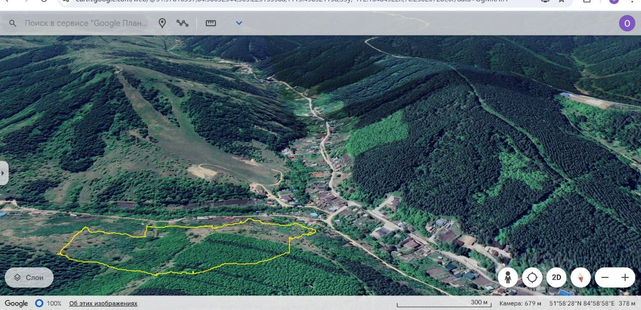Activate the ruler measurement tool
This screenshot has height=310, width=641.
tap(211, 23)
